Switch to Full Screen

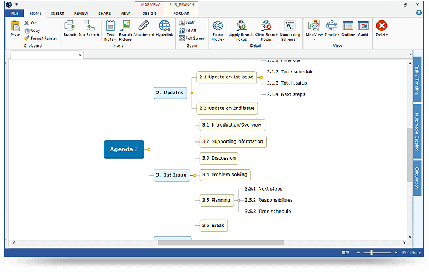[x=192, y=38]
